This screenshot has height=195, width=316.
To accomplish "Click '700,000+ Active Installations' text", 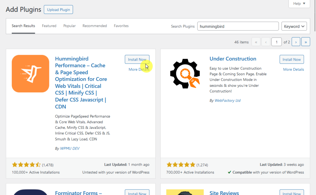I will pyautogui.click(x=190, y=172).
